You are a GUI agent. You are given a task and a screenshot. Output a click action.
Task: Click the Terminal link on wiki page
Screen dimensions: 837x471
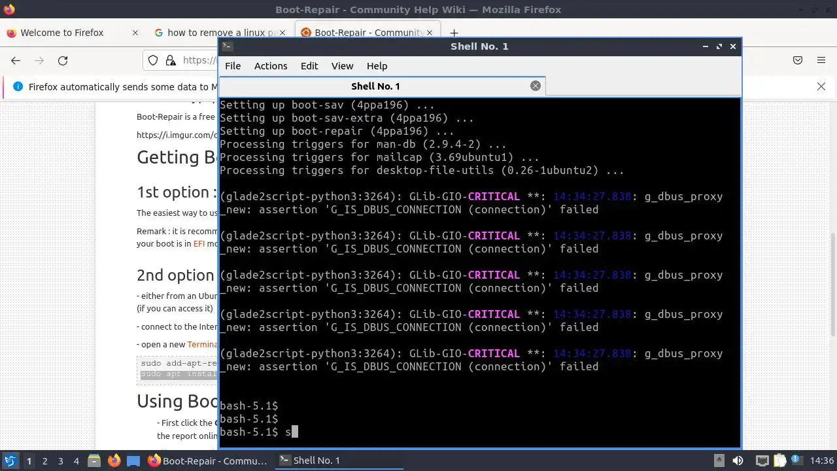pos(203,344)
